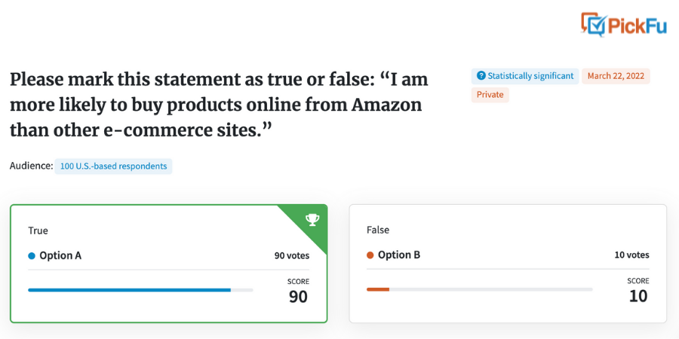Click the 10 votes count
The width and height of the screenshot is (679, 339).
click(631, 255)
